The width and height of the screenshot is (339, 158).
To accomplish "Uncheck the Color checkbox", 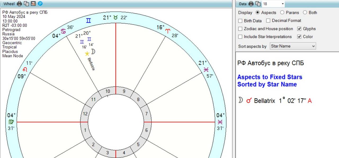I will tap(299, 37).
